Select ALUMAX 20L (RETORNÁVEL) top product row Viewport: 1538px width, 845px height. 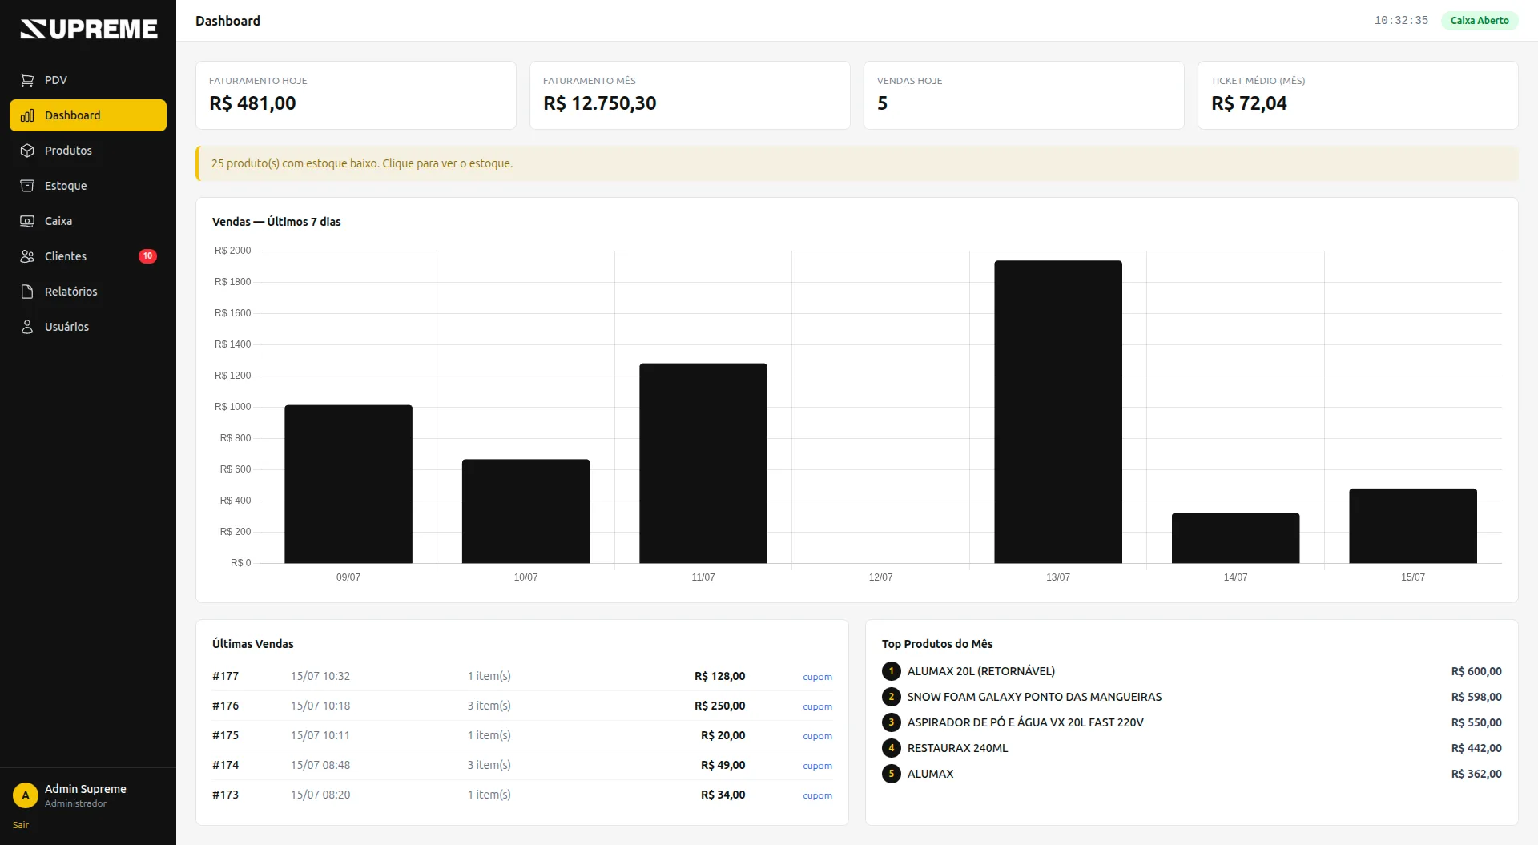1192,671
